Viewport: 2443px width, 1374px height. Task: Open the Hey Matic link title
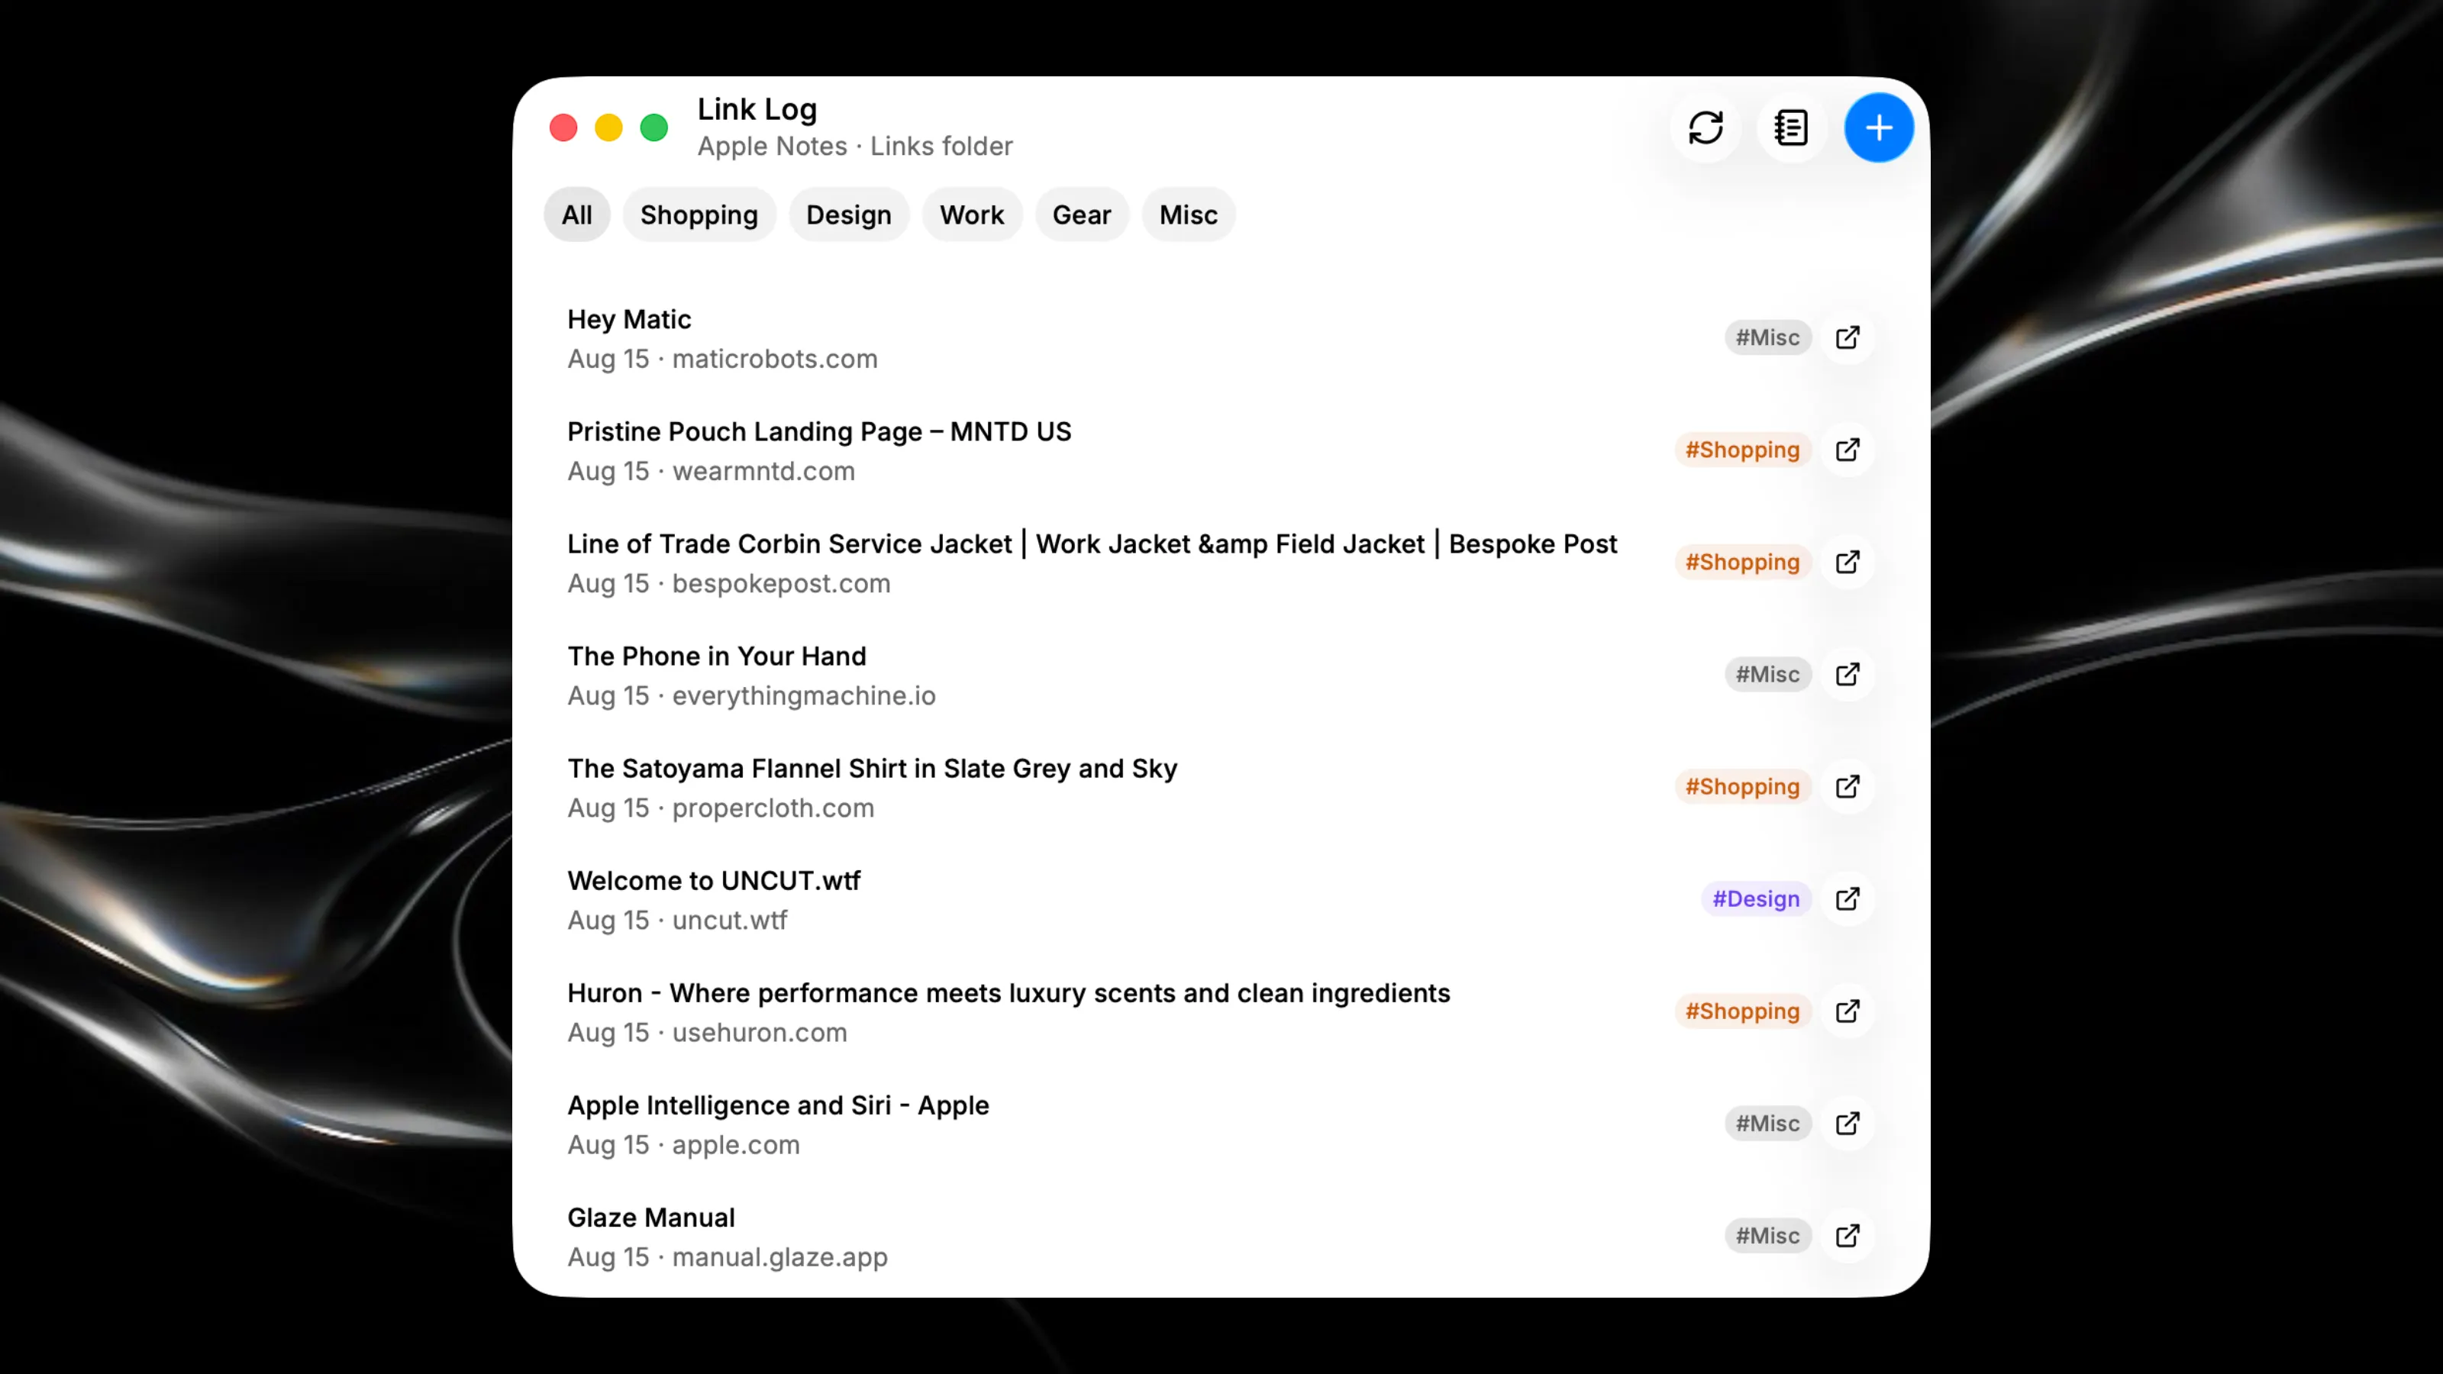pos(629,320)
